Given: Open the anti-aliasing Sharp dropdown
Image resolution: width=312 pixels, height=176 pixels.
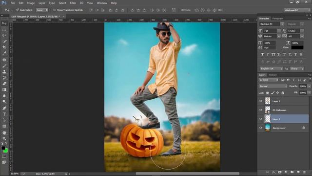Looking at the screenshot, I should coord(297,68).
